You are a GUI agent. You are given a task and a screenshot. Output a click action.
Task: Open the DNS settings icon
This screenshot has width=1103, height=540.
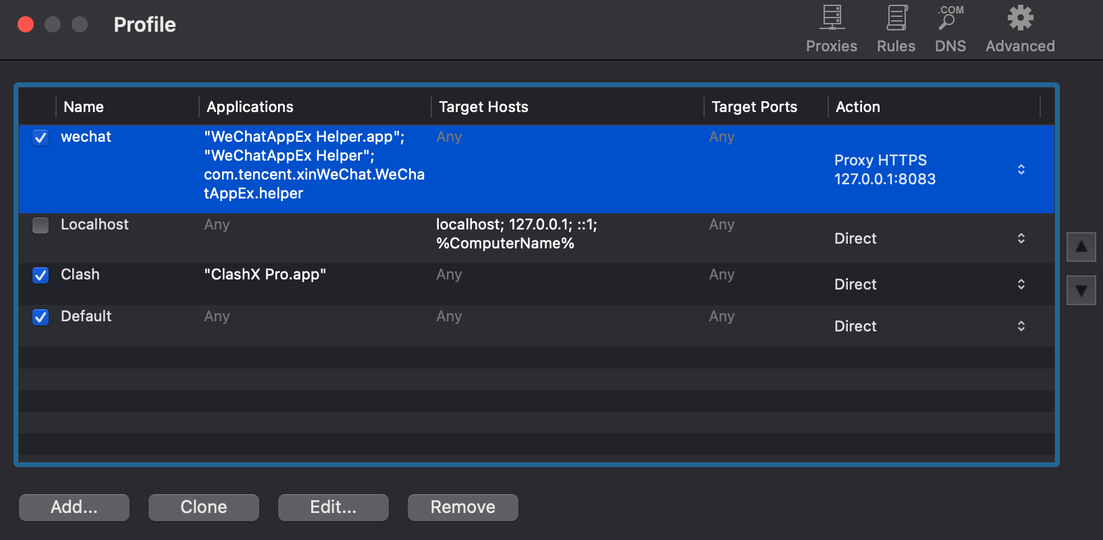click(950, 19)
